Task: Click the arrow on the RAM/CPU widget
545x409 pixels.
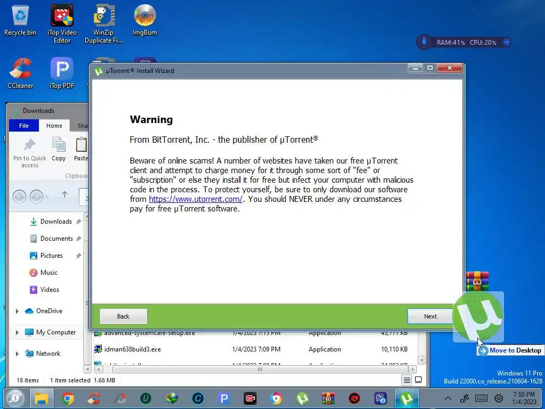Action: (507, 42)
